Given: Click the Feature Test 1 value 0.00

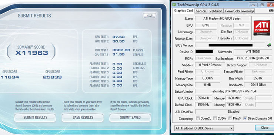Looking at the screenshot, I should point(117,64).
